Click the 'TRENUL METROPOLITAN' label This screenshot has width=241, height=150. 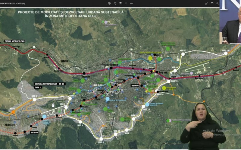14,41
